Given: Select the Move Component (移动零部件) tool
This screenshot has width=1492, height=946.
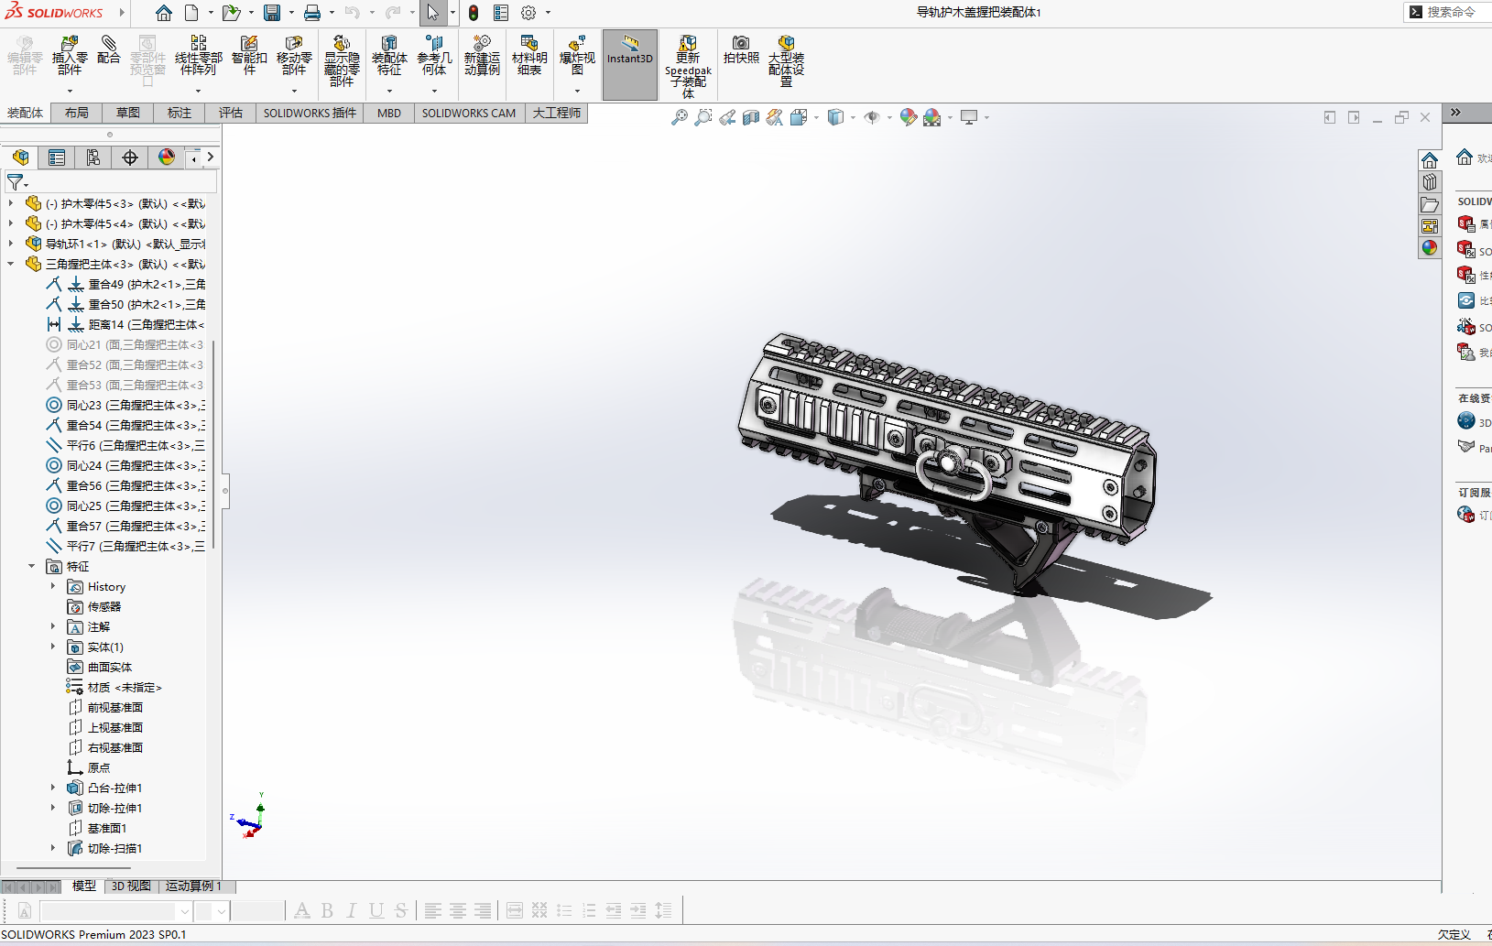Looking at the screenshot, I should tap(294, 56).
